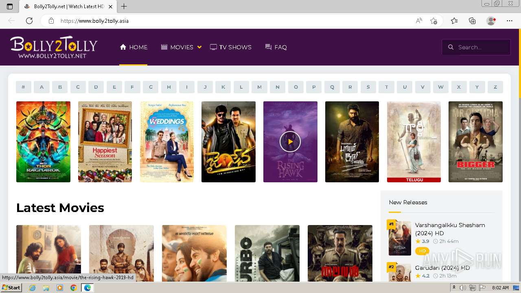The width and height of the screenshot is (521, 293).
Task: Open the poster labeled TELUGU
Action: 414,142
